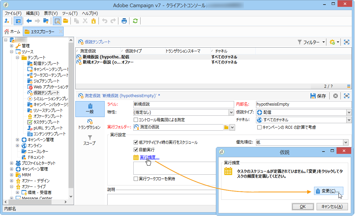Click the undo toolbar icon
Viewport: 360px width, 220px height.
(105, 21)
